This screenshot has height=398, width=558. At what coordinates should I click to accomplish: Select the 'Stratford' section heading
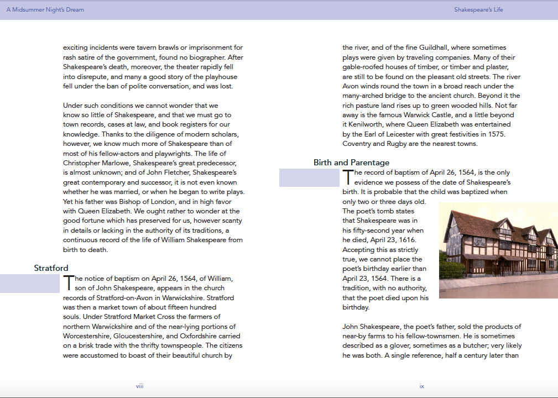coord(51,268)
